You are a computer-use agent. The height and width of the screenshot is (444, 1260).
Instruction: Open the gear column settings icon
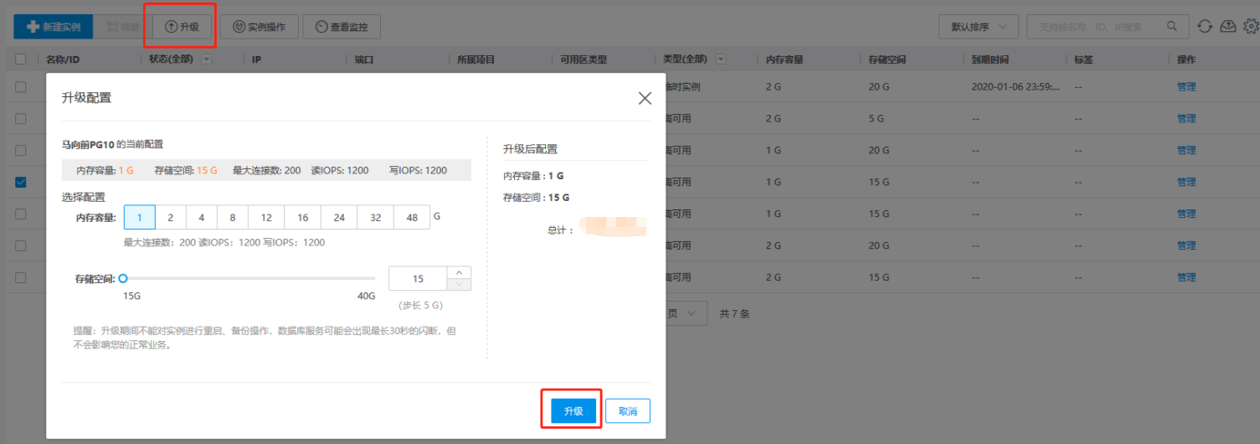tap(1251, 26)
